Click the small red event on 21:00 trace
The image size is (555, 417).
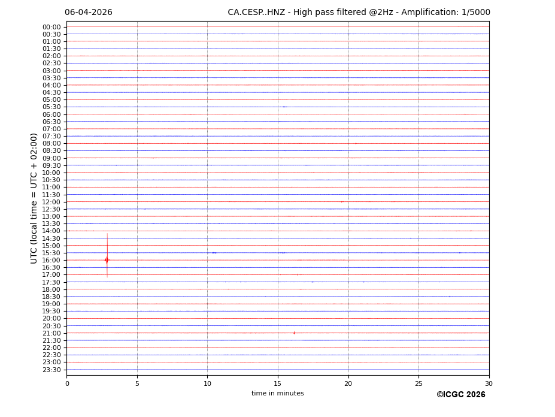(x=294, y=333)
